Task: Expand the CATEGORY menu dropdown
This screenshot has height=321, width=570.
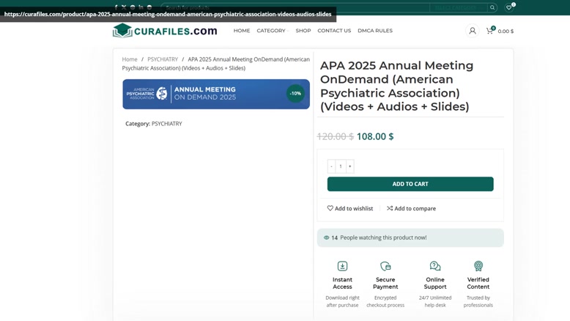Action: coord(273,31)
